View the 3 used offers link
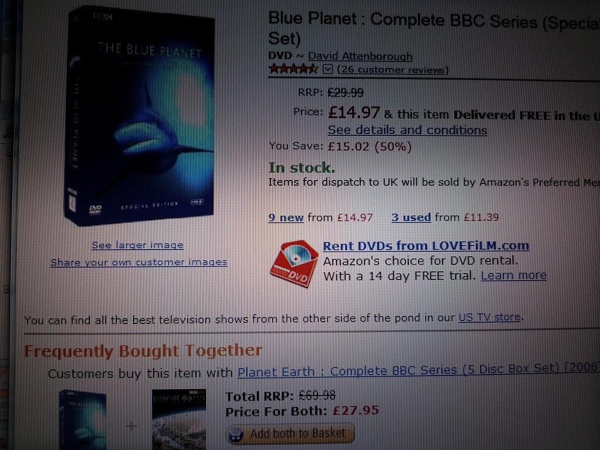 pyautogui.click(x=411, y=217)
